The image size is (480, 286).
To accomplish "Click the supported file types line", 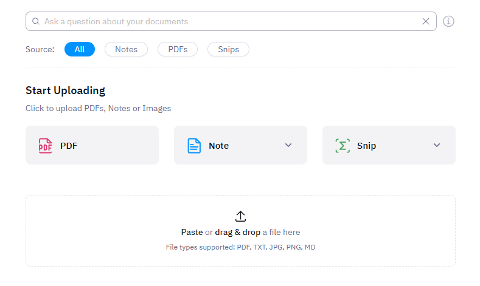I will coord(240,247).
